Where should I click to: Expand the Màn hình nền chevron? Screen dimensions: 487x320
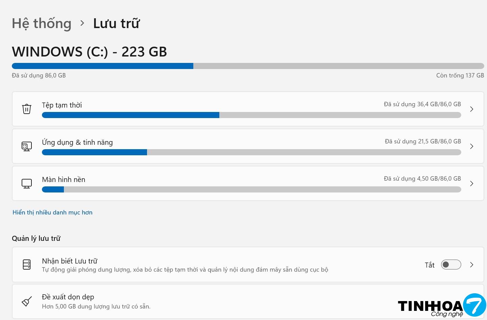[471, 183]
